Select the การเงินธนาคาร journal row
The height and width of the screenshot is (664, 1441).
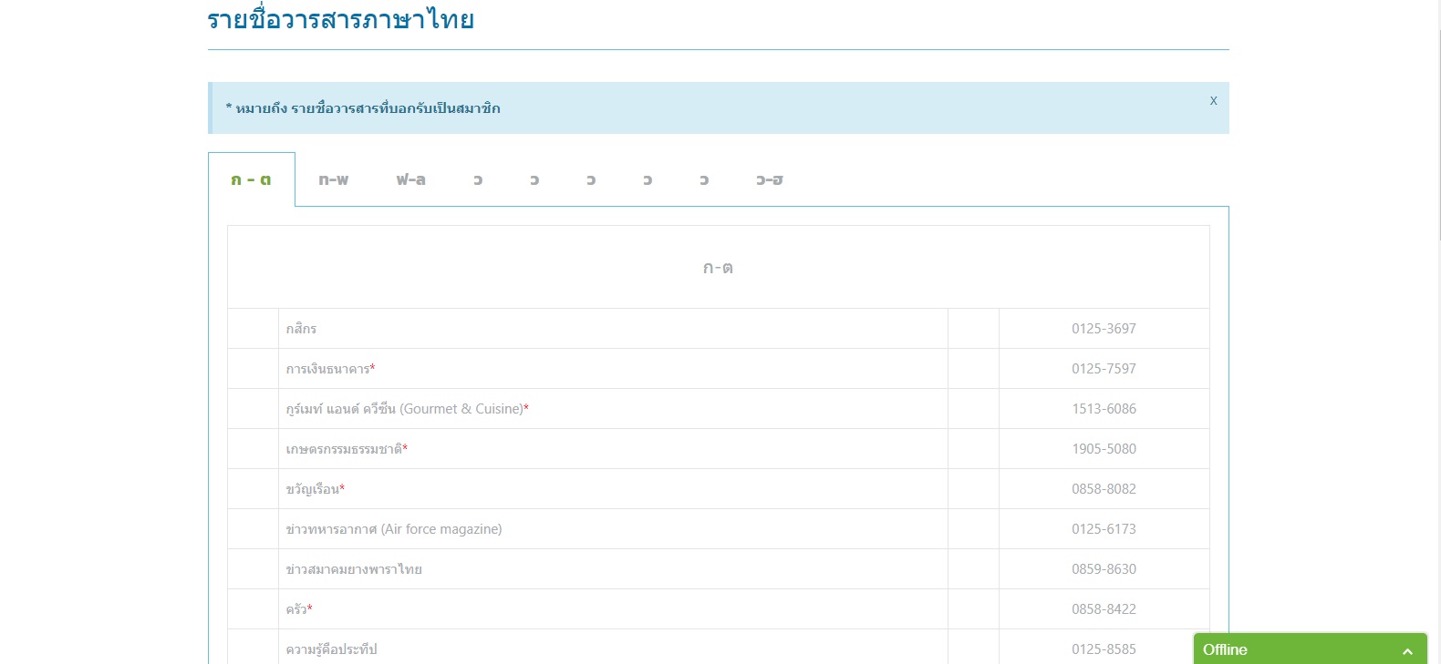(x=328, y=369)
